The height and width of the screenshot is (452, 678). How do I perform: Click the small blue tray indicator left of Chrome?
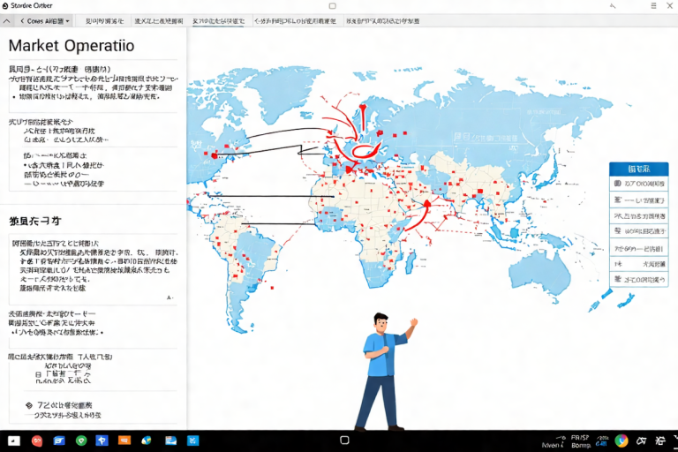pyautogui.click(x=602, y=441)
